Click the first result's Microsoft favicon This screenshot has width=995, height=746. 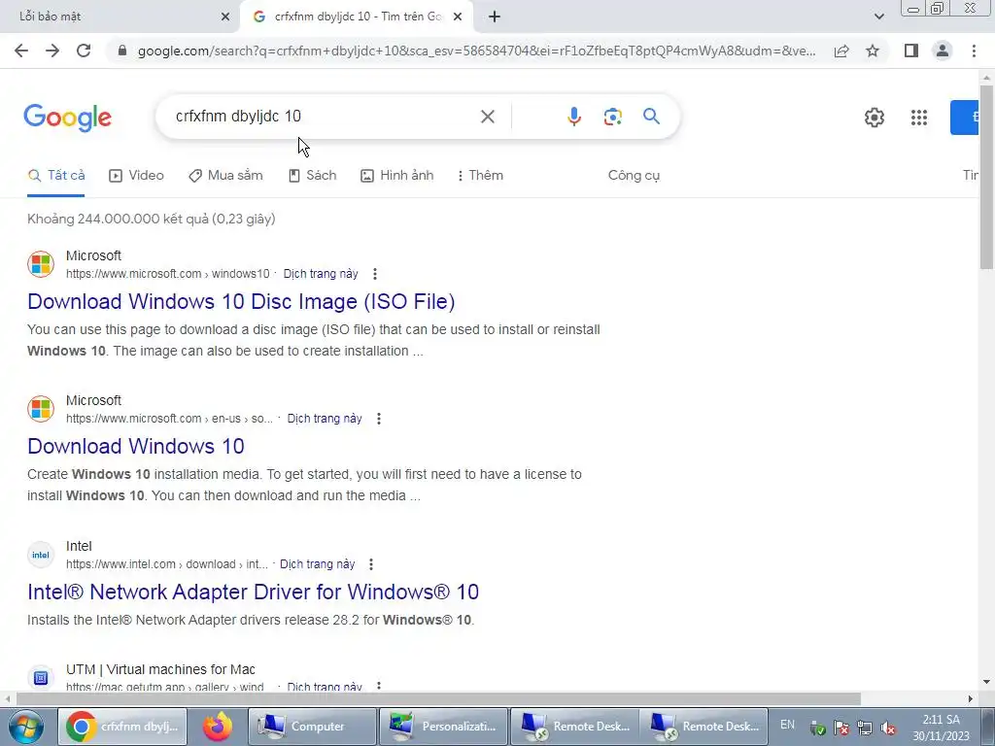point(41,264)
